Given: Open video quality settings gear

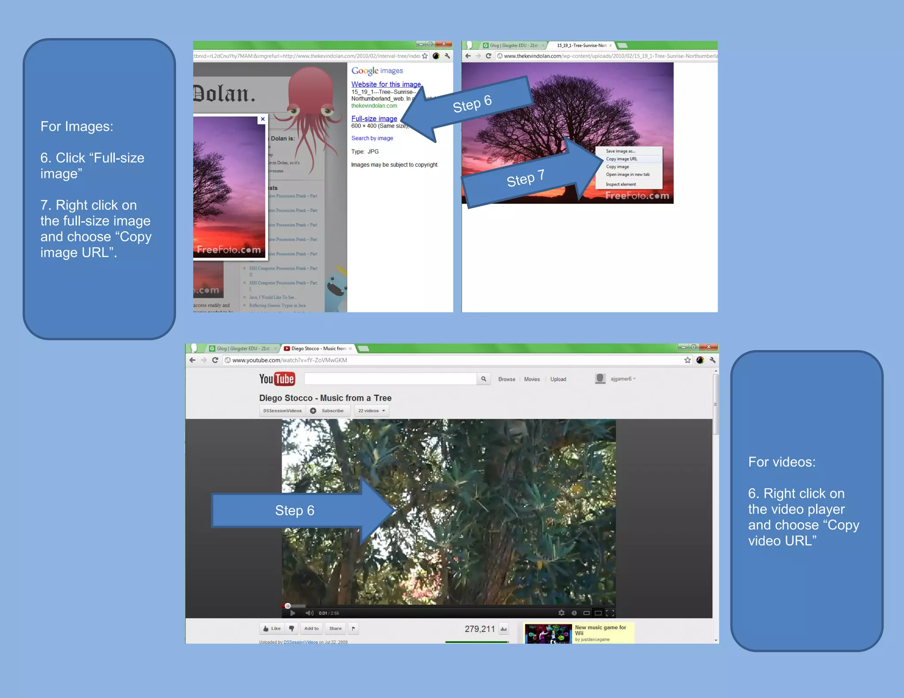Looking at the screenshot, I should tap(561, 612).
